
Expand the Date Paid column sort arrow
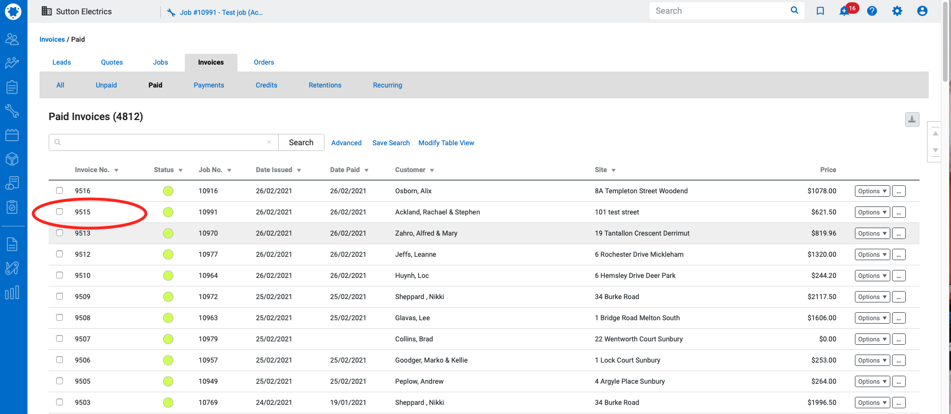(366, 170)
